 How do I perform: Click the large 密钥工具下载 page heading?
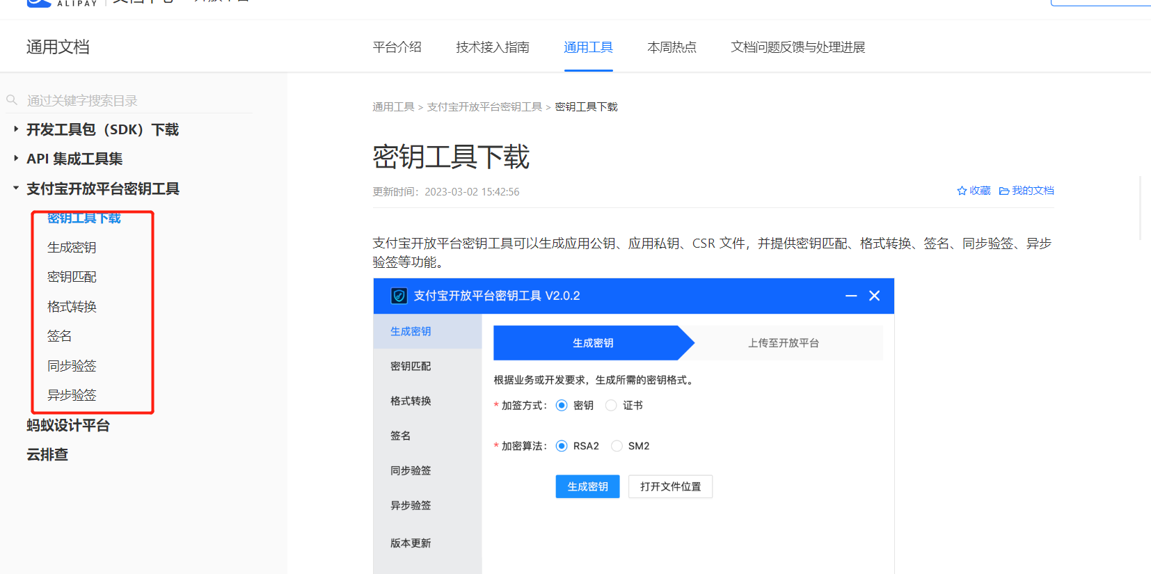point(451,157)
